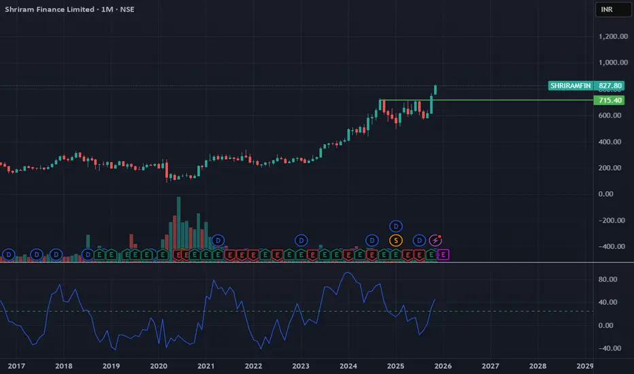
Task: Open the orange S split marker
Action: click(x=396, y=241)
